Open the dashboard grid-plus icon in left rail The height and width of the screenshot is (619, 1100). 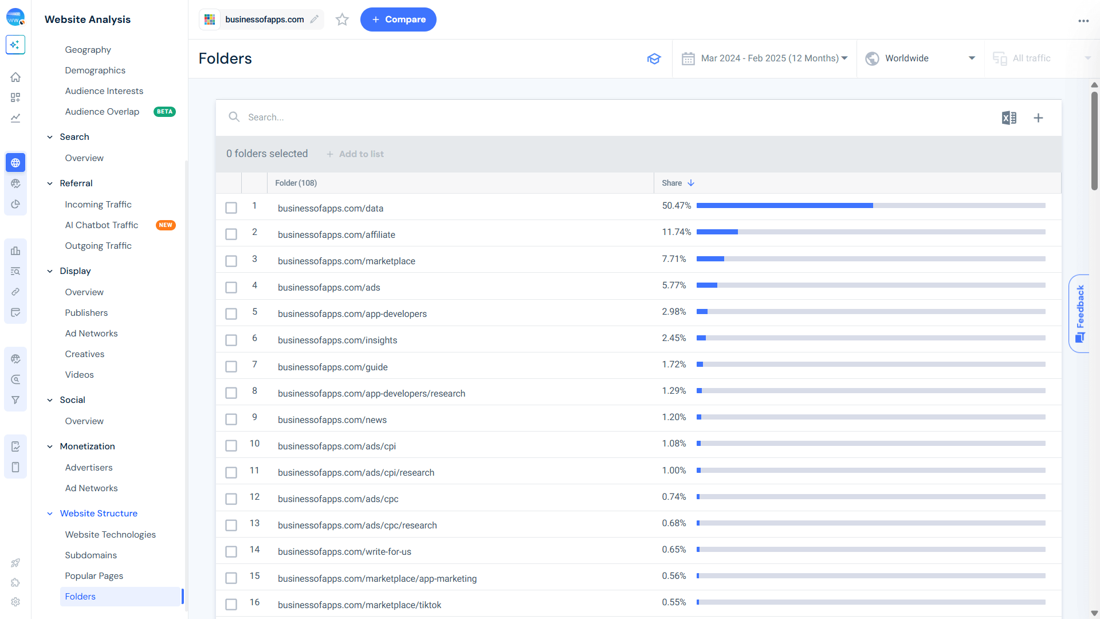click(x=15, y=97)
